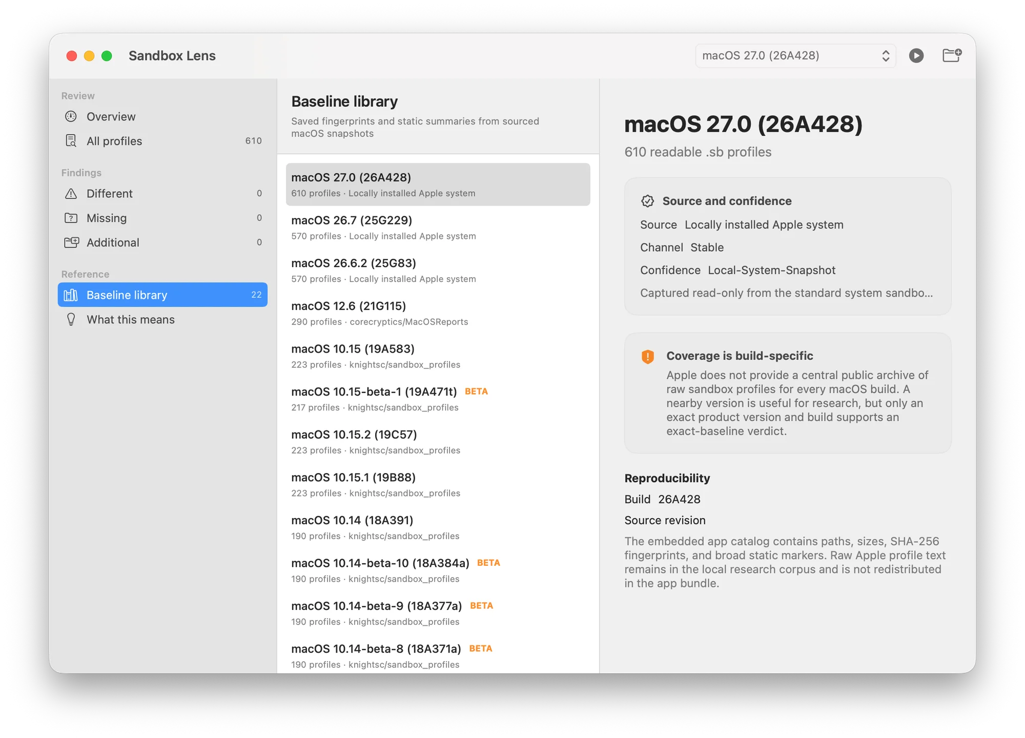Click the 610 readable .sb profiles subtitle

tap(698, 152)
